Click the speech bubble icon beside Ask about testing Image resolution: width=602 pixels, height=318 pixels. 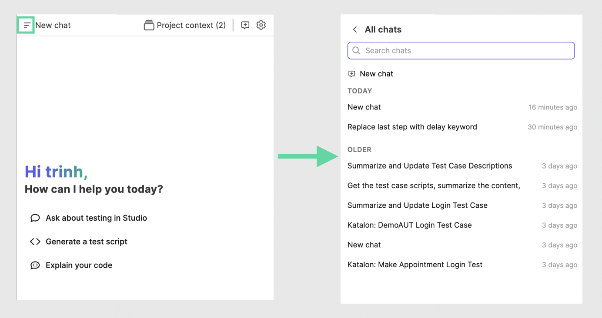35,218
